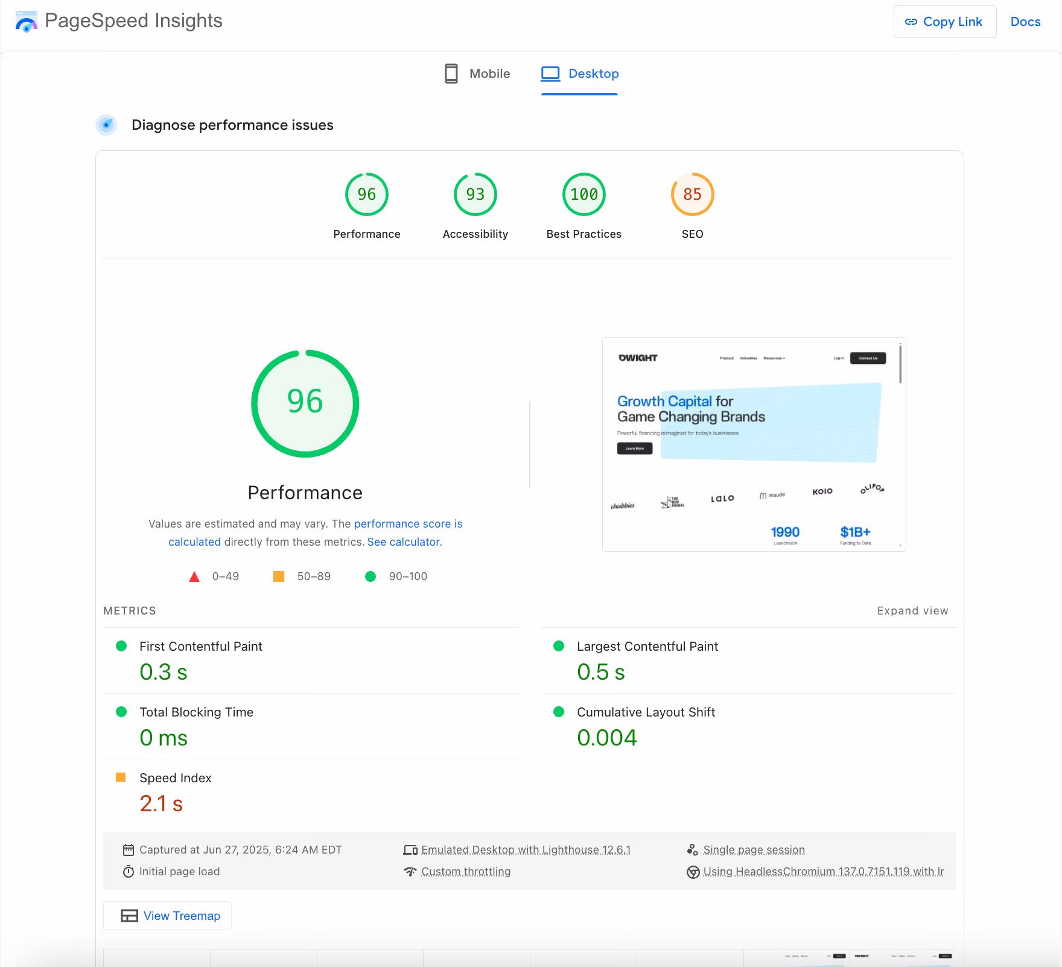
Task: Switch to the Desktop tab
Action: [x=580, y=74]
